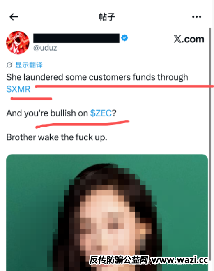Click the translate icon beside 显示翻译
The height and width of the screenshot is (271, 214).
[9, 65]
